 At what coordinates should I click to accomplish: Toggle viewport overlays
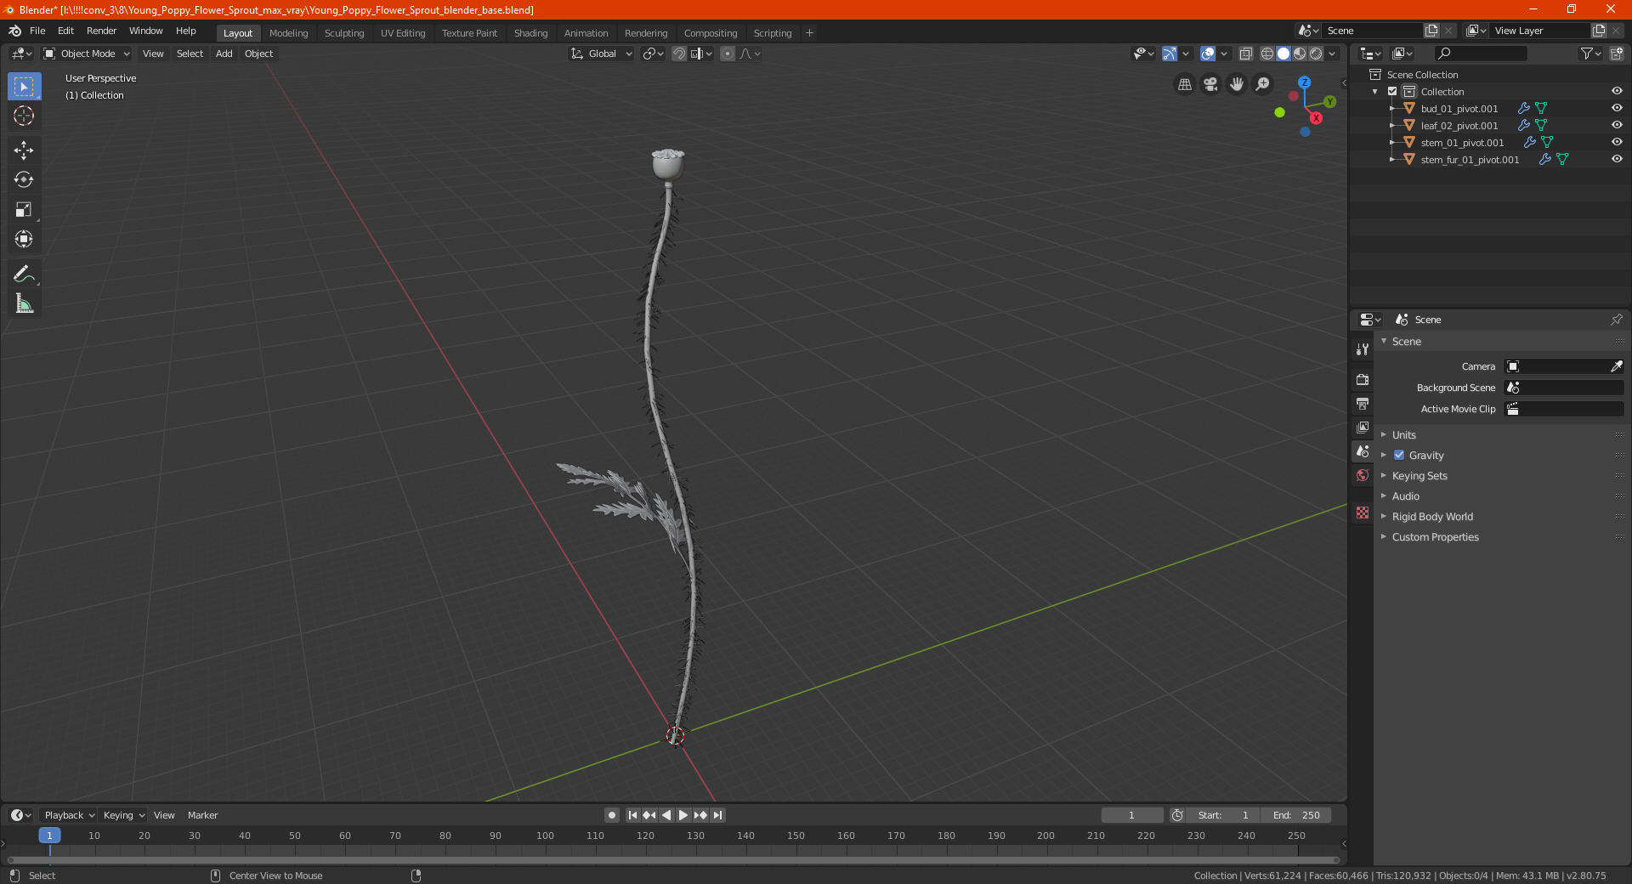1207,54
